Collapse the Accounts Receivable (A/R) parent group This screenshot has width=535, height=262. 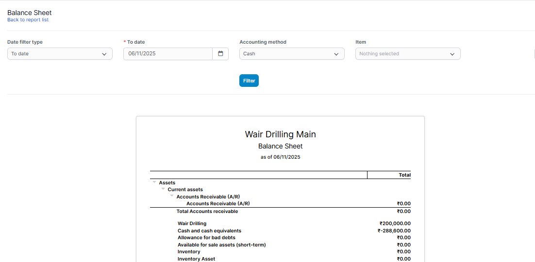[x=172, y=196]
